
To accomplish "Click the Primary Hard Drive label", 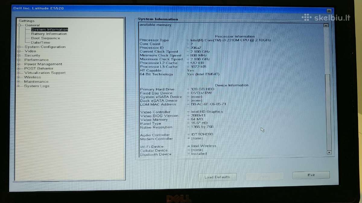I will coord(157,89).
